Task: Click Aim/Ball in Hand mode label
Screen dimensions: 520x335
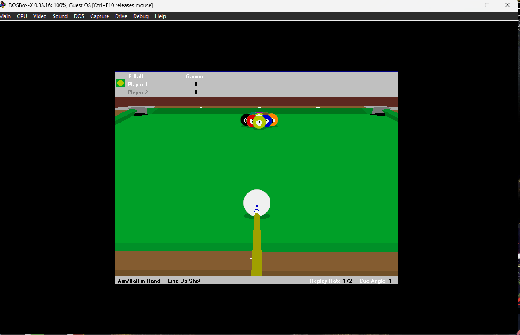Action: pyautogui.click(x=139, y=281)
